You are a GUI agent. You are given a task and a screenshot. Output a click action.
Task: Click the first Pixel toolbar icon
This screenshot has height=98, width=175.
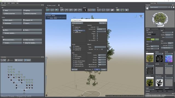click(118, 10)
